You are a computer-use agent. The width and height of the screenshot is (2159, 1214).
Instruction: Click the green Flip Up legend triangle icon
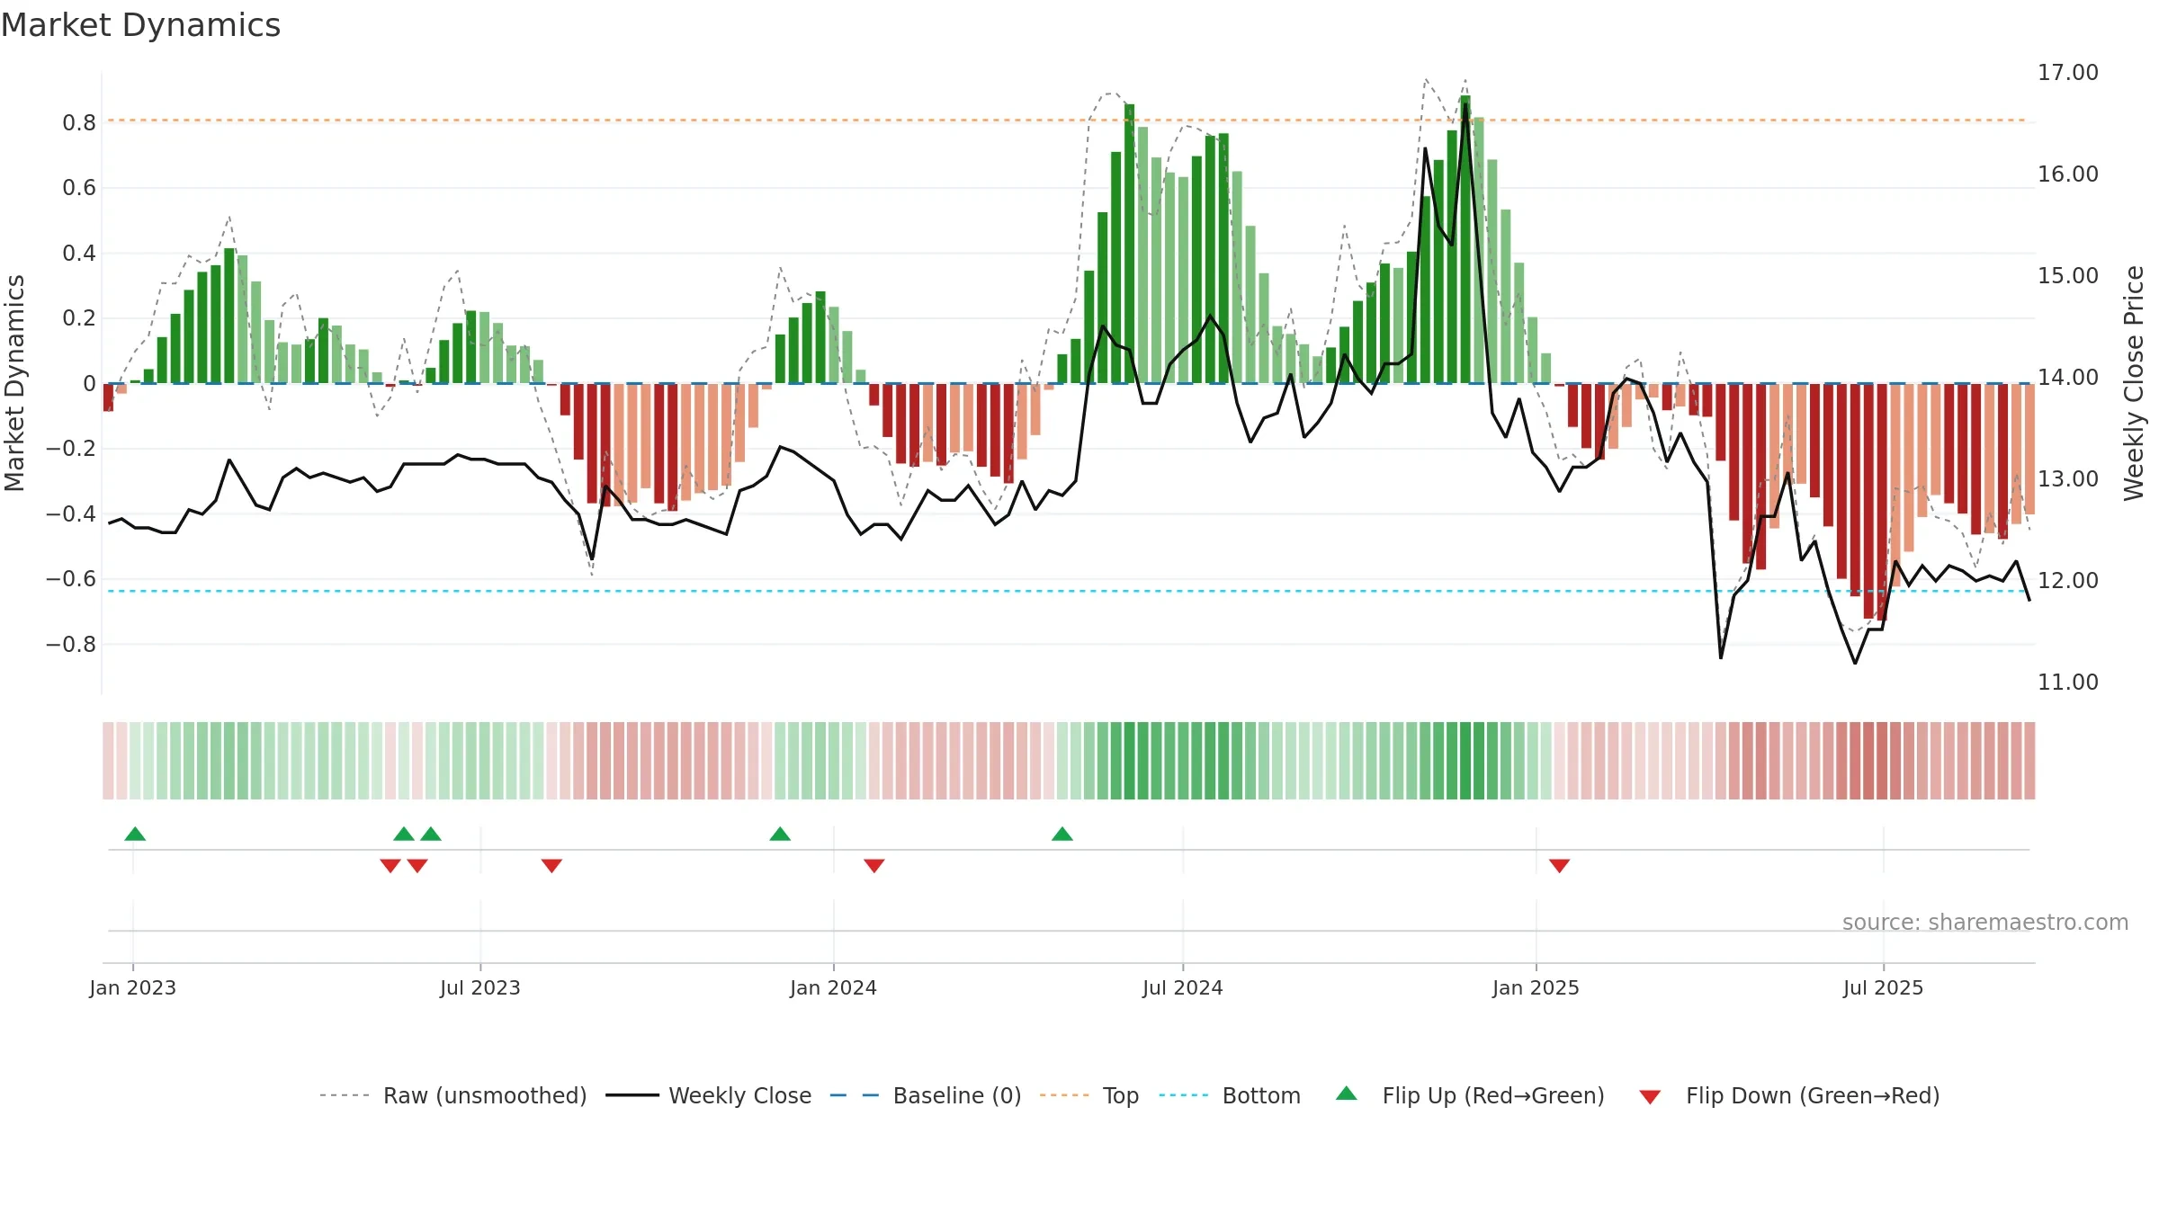pyautogui.click(x=1347, y=1093)
